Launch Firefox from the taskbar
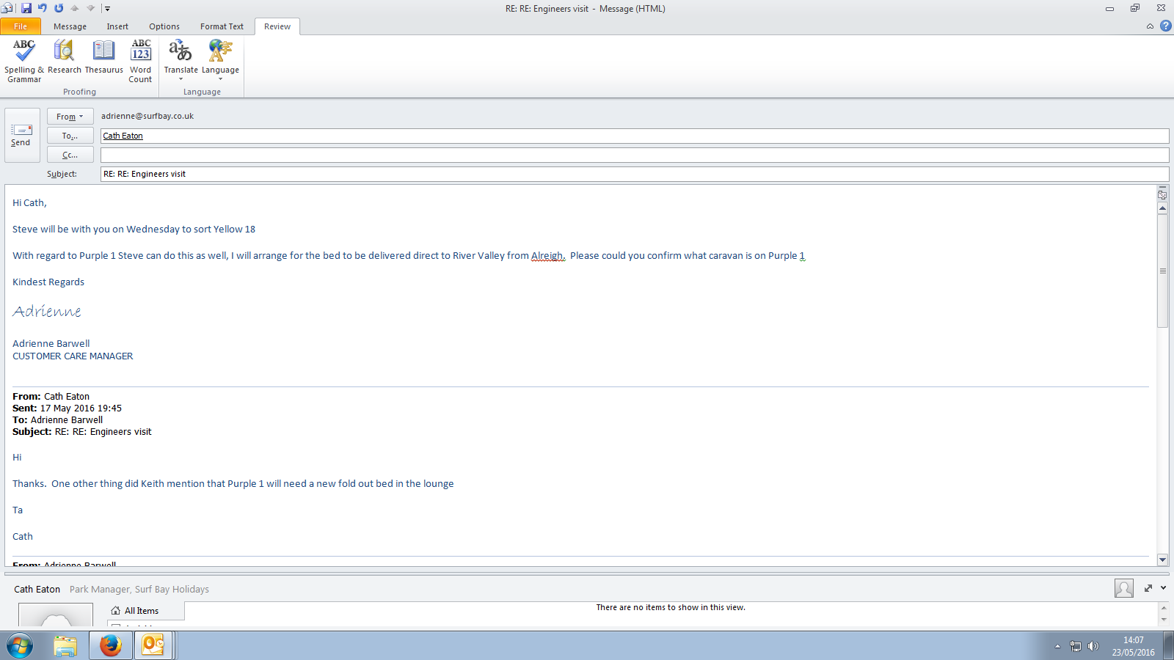Image resolution: width=1174 pixels, height=660 pixels. point(111,645)
